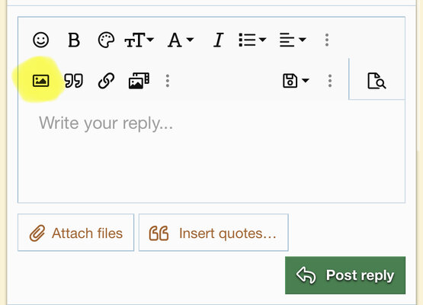Toggle bold text formatting
Viewport: 423px width, 305px height.
coord(74,40)
